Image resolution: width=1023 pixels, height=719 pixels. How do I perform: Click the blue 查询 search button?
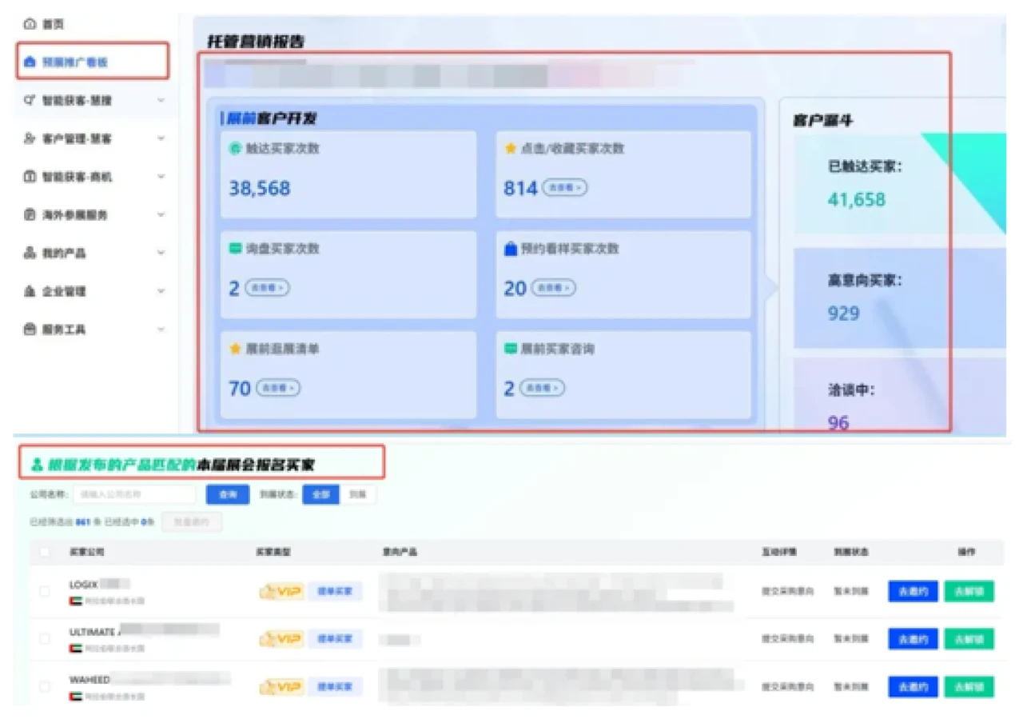tap(227, 494)
